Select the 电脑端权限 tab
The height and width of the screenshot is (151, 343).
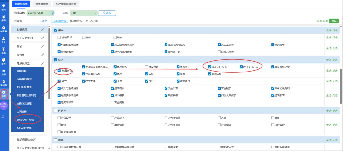pyautogui.click(x=60, y=21)
